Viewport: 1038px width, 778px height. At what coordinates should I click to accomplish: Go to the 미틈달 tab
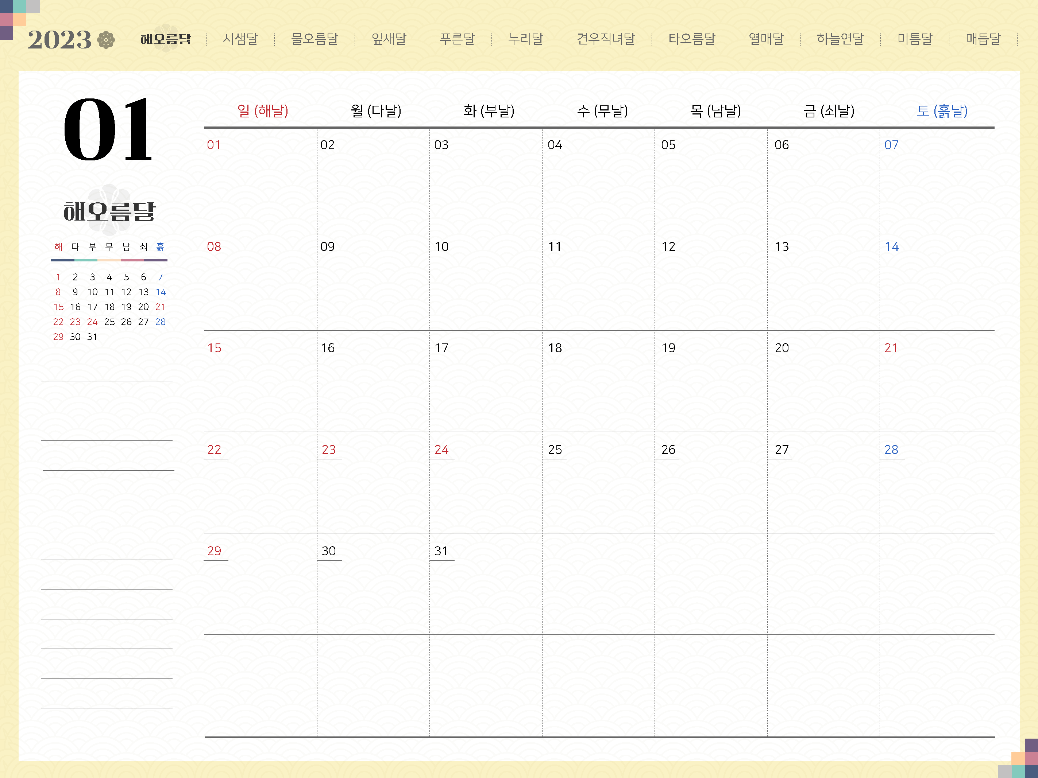(915, 39)
